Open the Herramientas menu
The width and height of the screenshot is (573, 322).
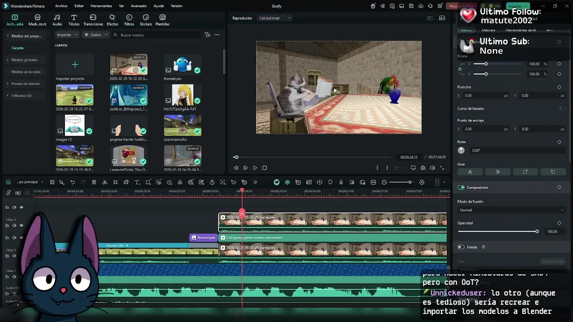click(101, 6)
